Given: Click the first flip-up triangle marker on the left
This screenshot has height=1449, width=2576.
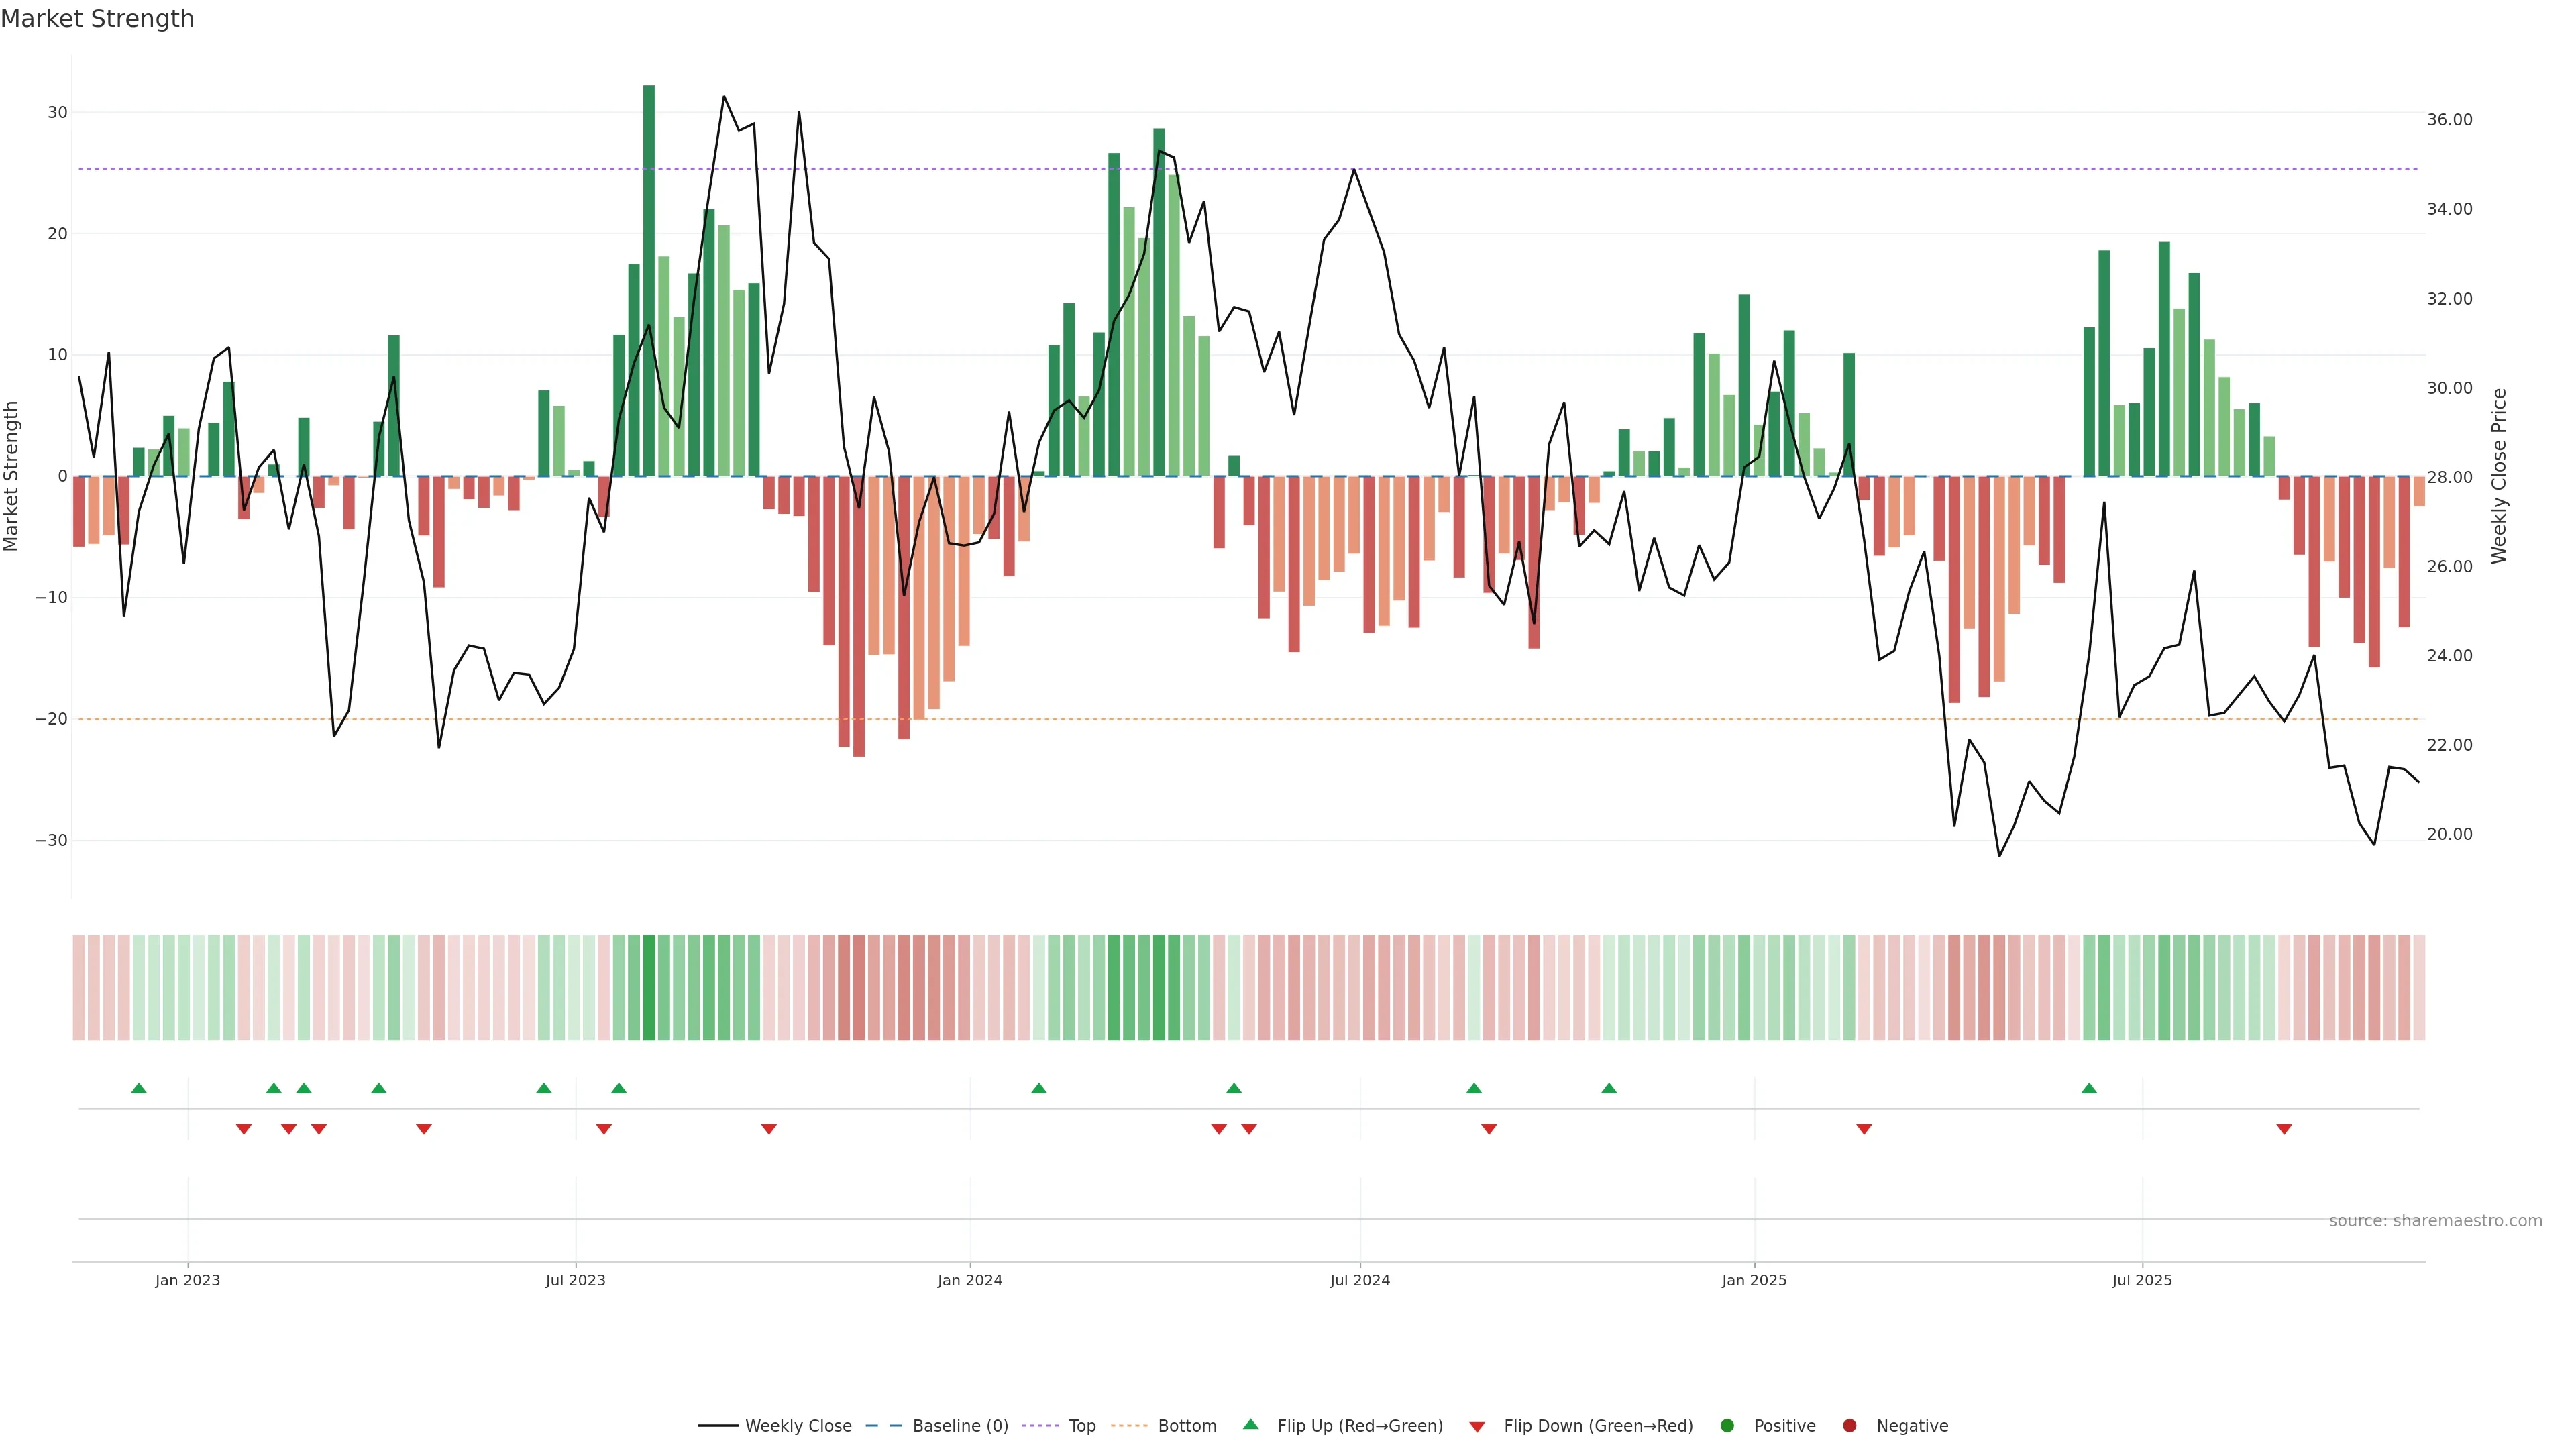Looking at the screenshot, I should pos(139,1088).
